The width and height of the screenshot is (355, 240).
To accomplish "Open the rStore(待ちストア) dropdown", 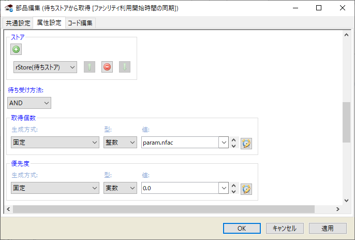I will 44,67.
